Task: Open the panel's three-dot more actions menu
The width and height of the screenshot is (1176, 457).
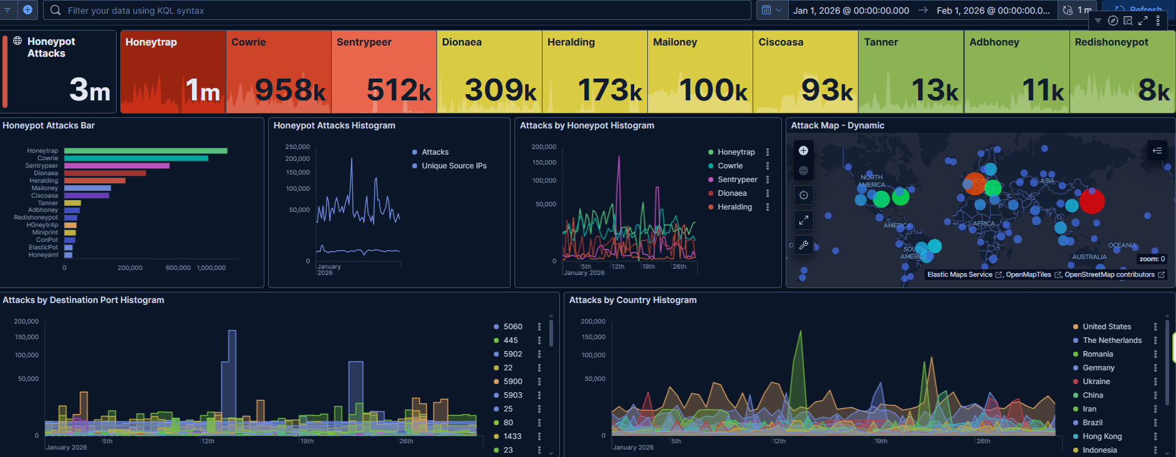Action: click(x=1157, y=21)
